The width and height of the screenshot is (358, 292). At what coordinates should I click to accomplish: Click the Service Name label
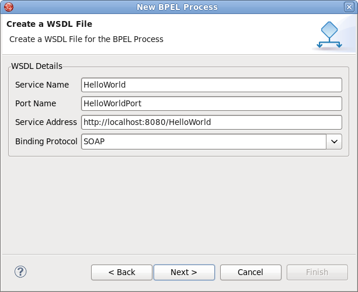(42, 85)
